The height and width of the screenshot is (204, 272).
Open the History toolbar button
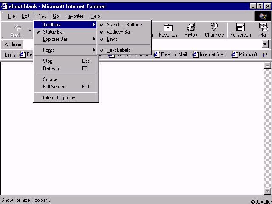click(x=191, y=30)
